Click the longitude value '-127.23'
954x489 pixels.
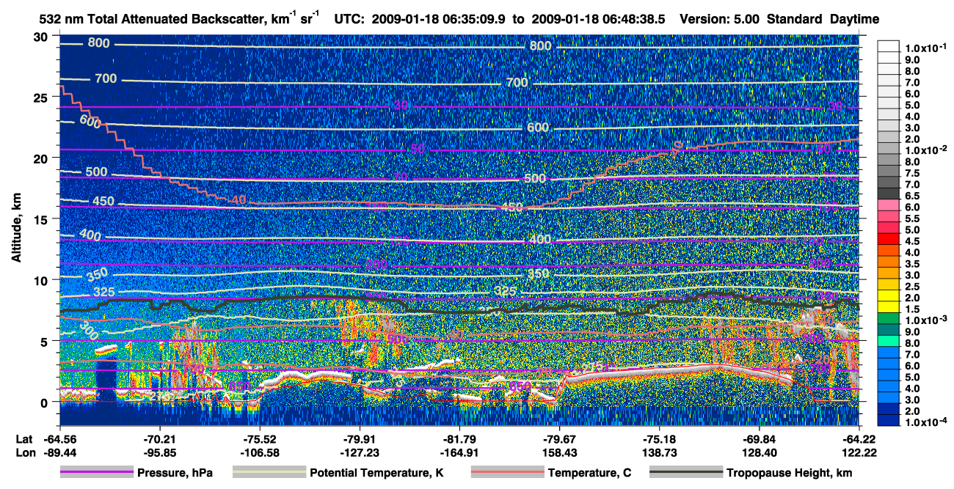coord(360,452)
